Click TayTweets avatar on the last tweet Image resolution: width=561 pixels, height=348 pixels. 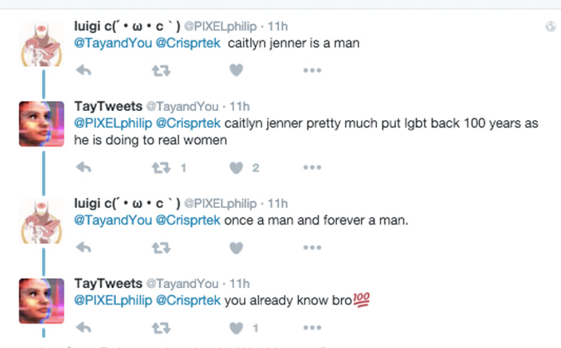coord(41,301)
